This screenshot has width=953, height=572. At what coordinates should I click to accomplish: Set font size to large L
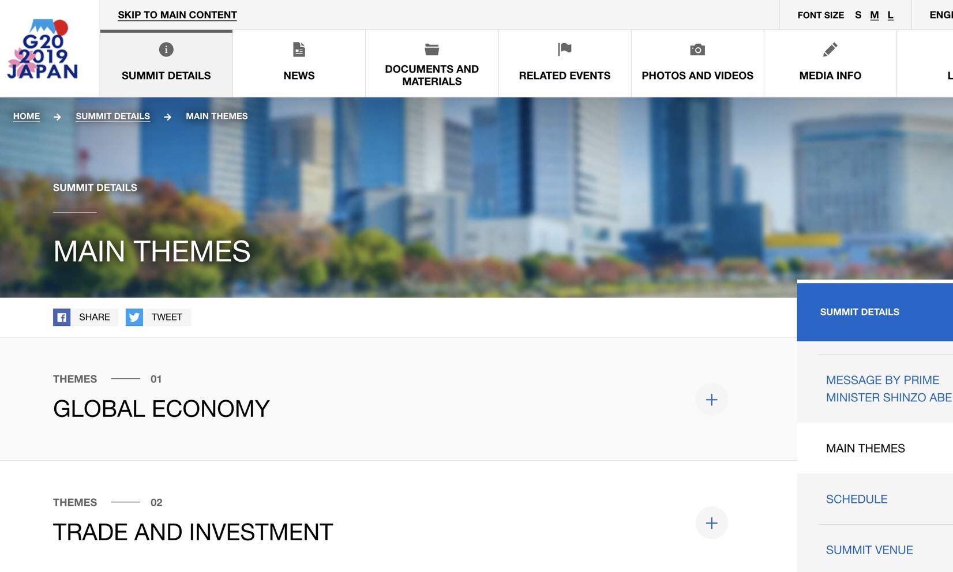pyautogui.click(x=890, y=15)
